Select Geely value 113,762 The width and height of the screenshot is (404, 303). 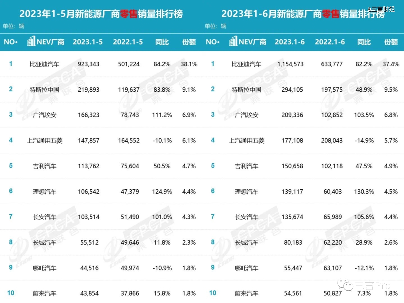88,166
